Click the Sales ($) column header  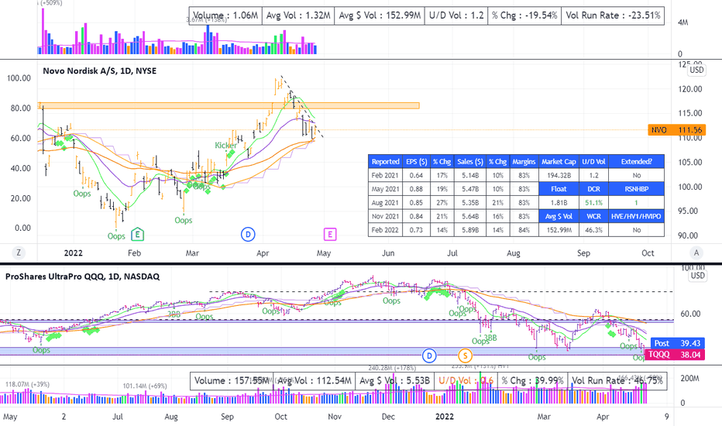470,162
